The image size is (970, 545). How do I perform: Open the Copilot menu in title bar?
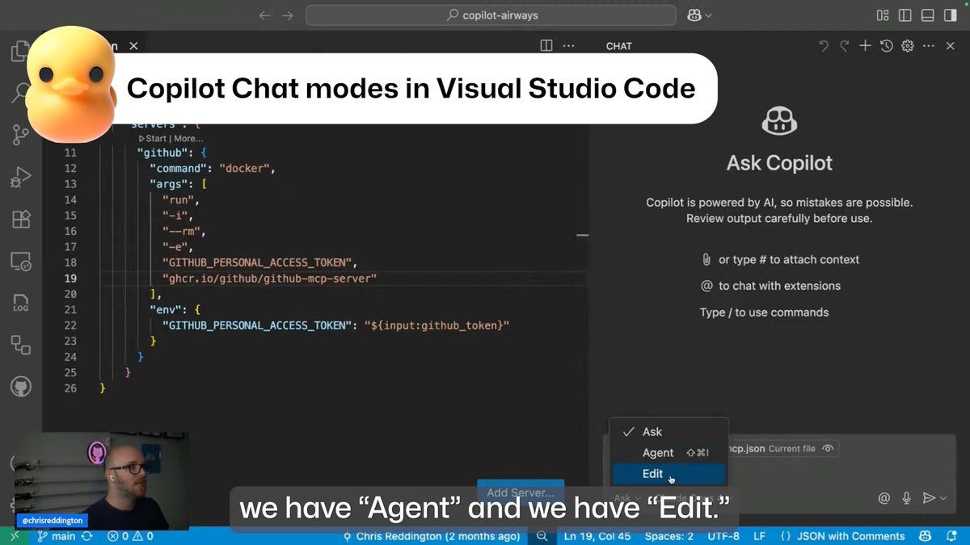click(699, 15)
